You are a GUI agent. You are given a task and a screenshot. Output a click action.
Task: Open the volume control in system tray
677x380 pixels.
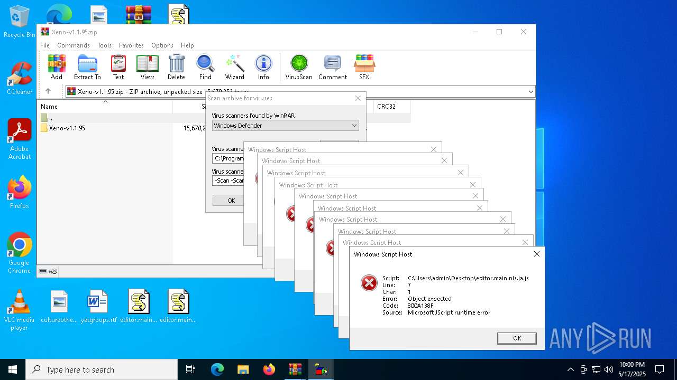click(x=608, y=369)
